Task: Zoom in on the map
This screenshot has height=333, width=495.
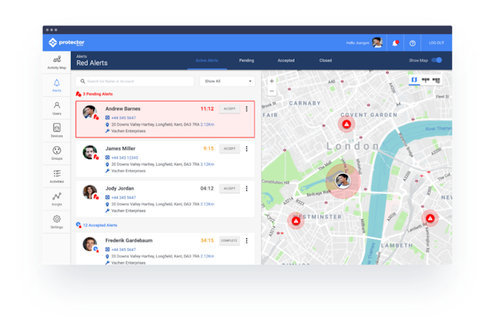Action: coord(272,81)
